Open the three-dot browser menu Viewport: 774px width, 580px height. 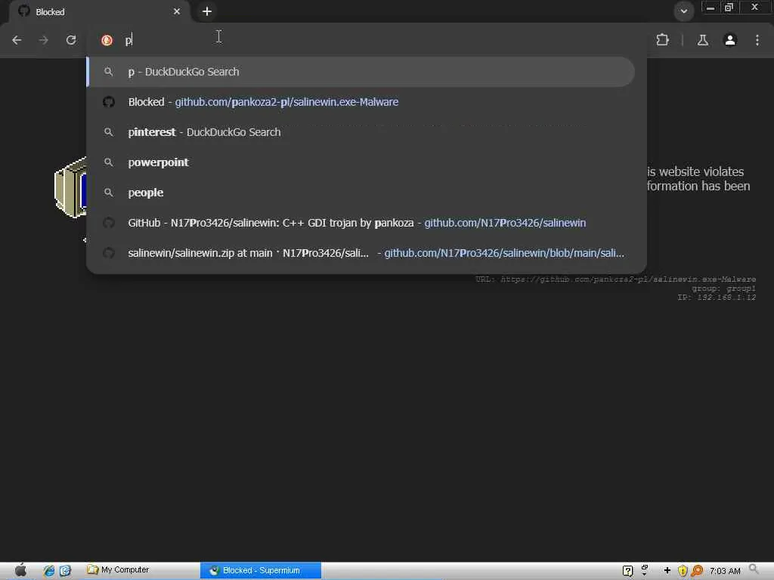[757, 40]
